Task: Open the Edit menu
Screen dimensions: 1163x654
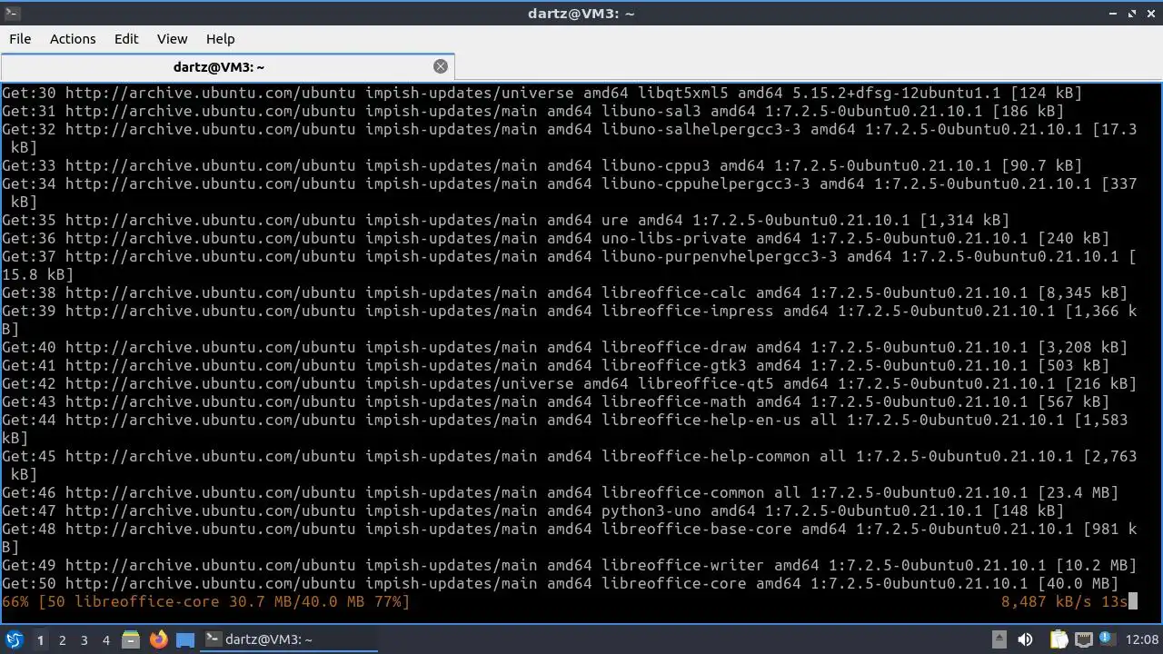Action: (126, 39)
